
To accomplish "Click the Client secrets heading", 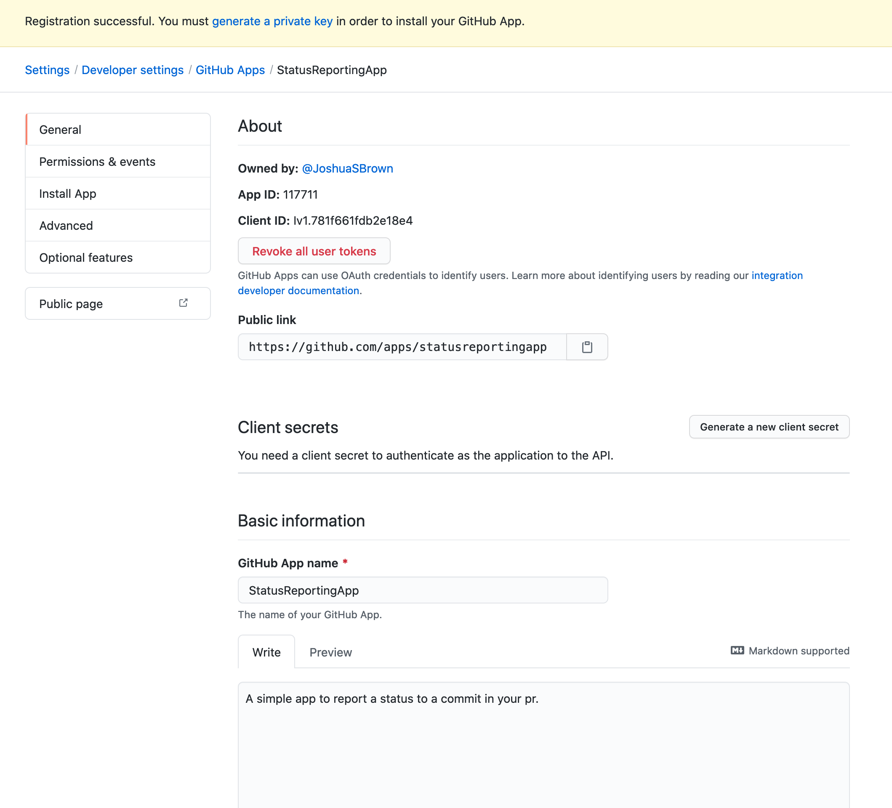I will [x=288, y=427].
